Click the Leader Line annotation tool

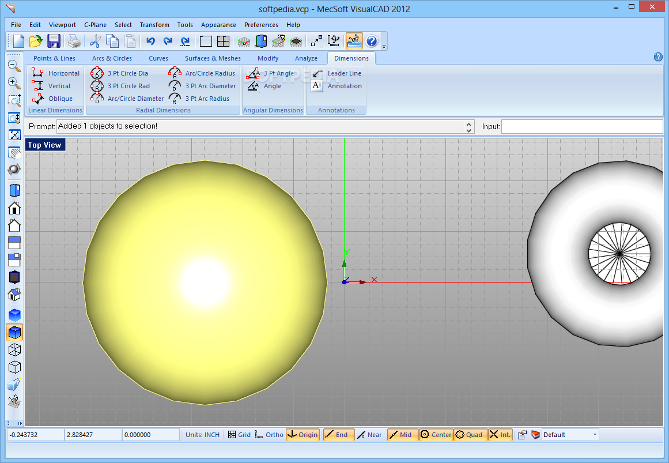coord(336,73)
